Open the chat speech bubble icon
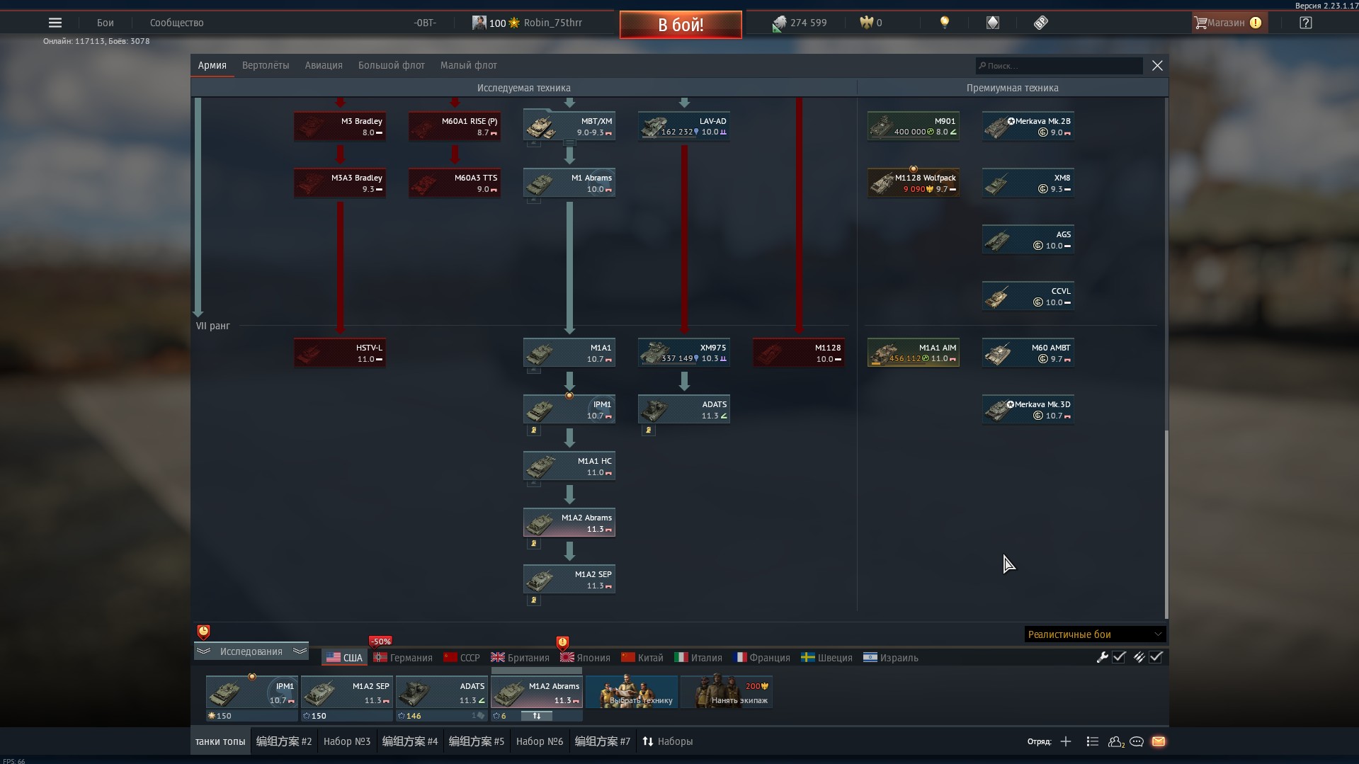 coord(1137,741)
